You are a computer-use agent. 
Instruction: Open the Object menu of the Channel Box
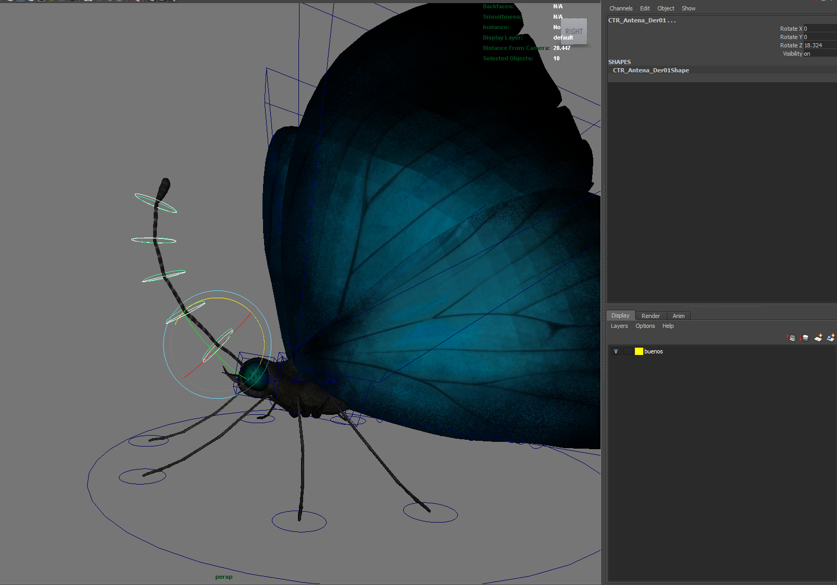click(x=666, y=8)
